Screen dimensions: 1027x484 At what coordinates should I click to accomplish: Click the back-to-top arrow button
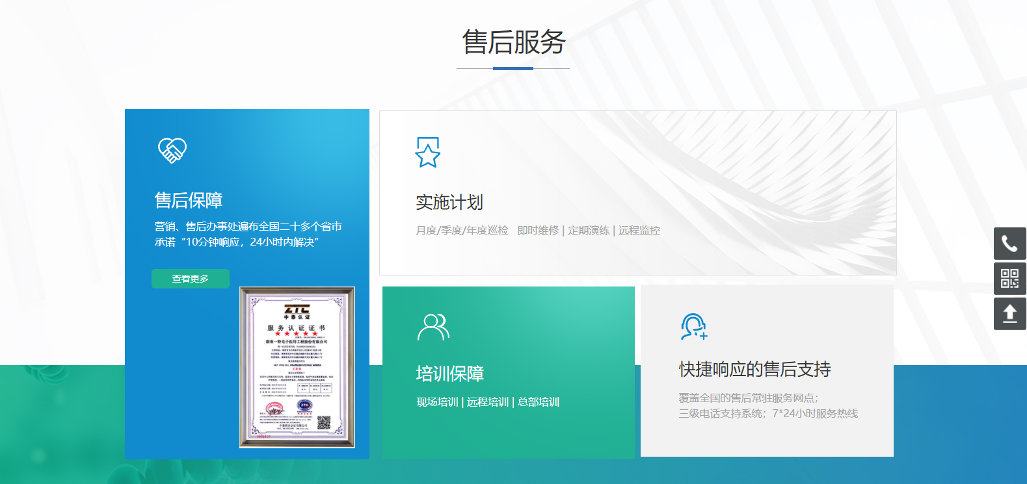[1009, 314]
